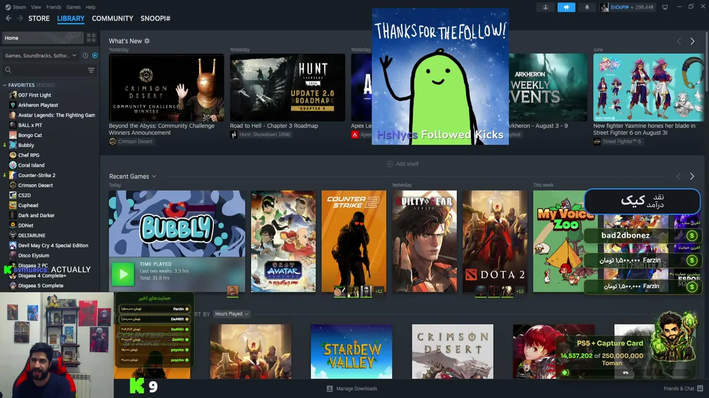Click the SnOoPI# profile avatar

coord(604,7)
